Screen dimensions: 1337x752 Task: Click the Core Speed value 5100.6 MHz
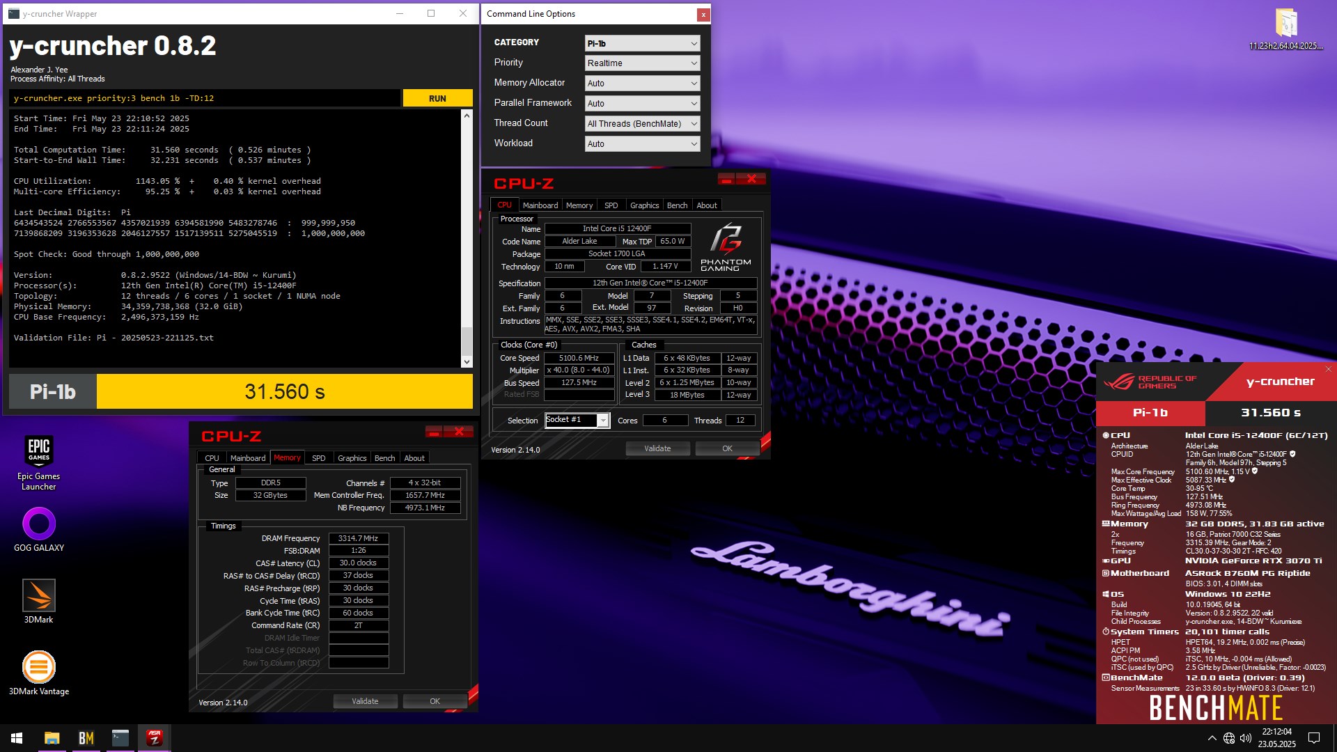coord(579,358)
